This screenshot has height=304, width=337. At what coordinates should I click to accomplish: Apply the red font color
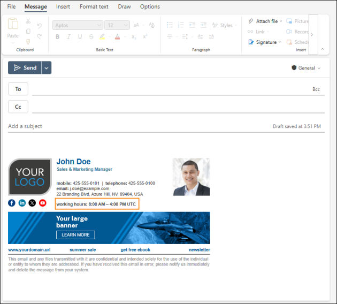pyautogui.click(x=117, y=37)
